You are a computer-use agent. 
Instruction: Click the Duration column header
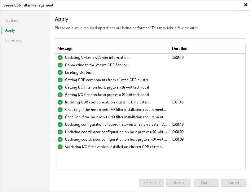[x=180, y=49]
